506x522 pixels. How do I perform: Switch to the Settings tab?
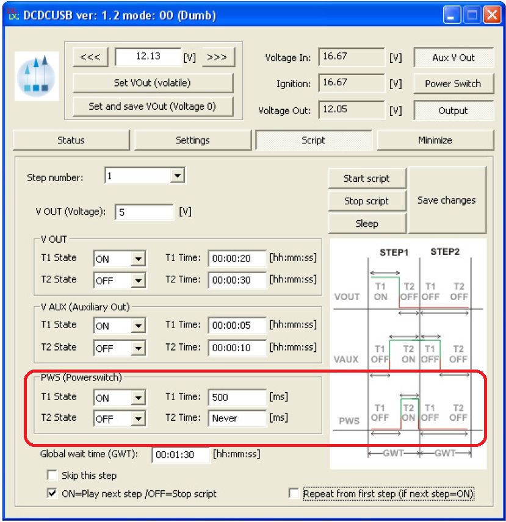point(192,140)
